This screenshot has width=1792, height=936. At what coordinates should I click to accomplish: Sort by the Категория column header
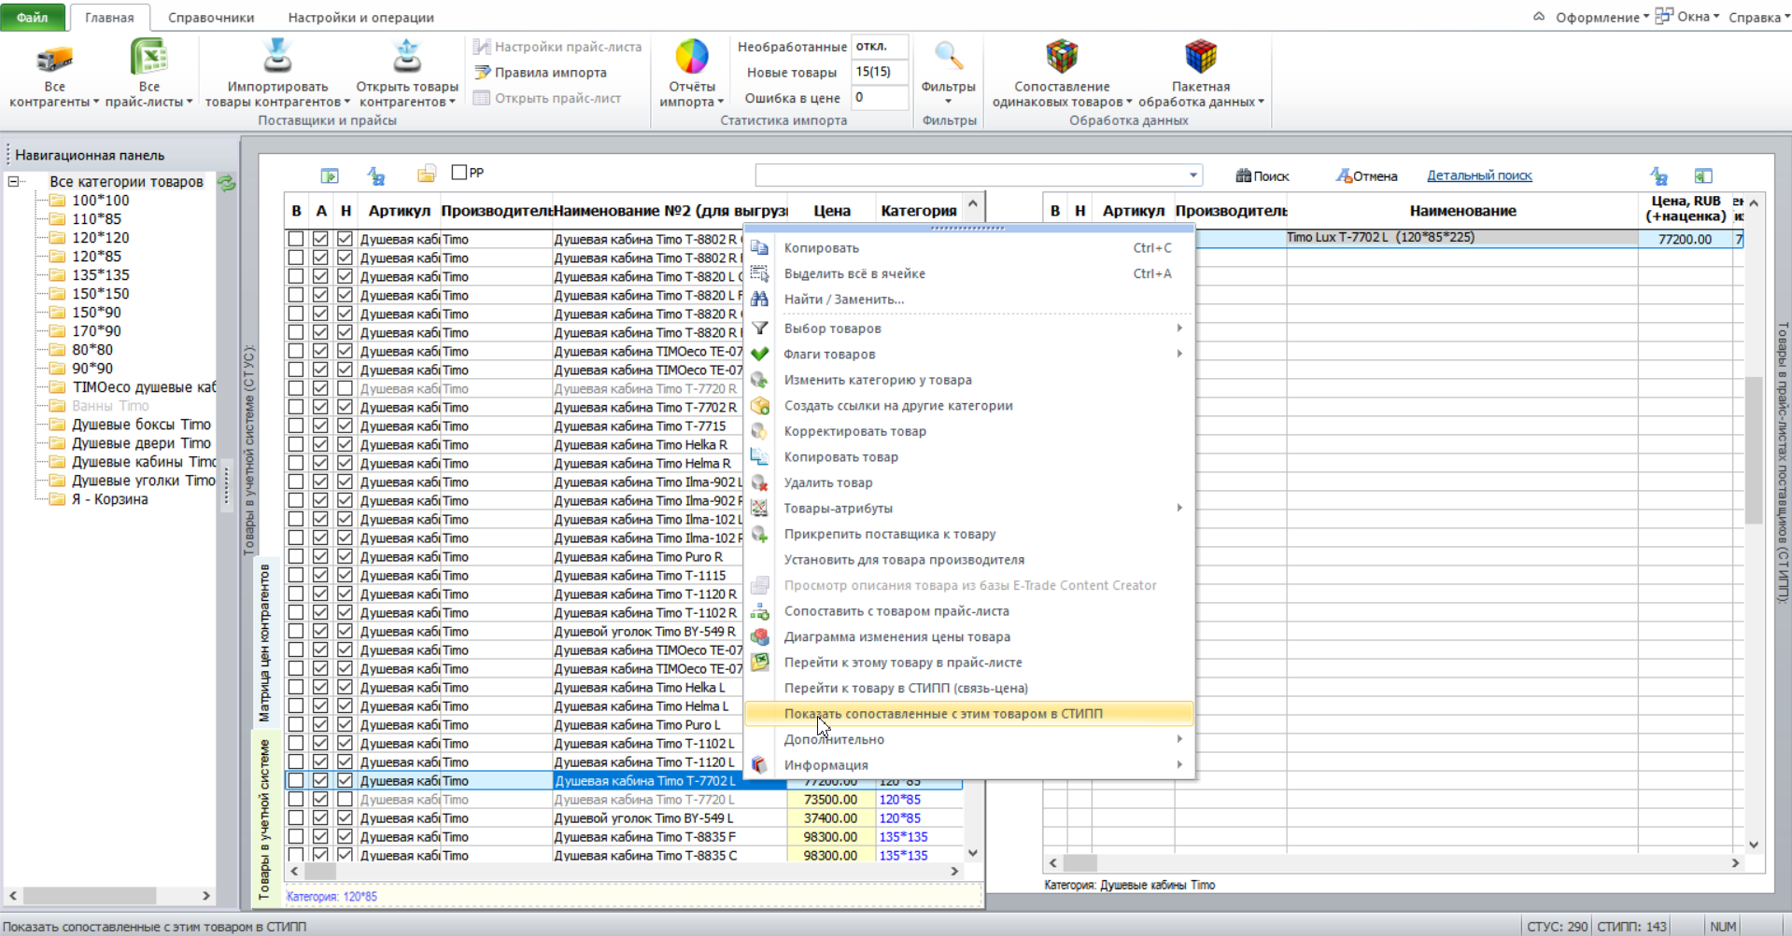coord(919,211)
